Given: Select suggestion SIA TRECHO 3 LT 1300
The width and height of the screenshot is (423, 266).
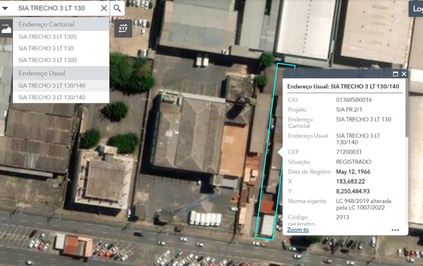Looking at the screenshot, I should [x=61, y=60].
